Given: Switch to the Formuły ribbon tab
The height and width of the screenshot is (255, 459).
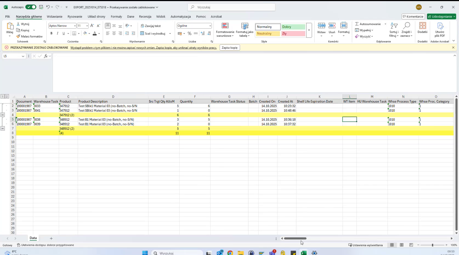Looking at the screenshot, I should click(116, 16).
